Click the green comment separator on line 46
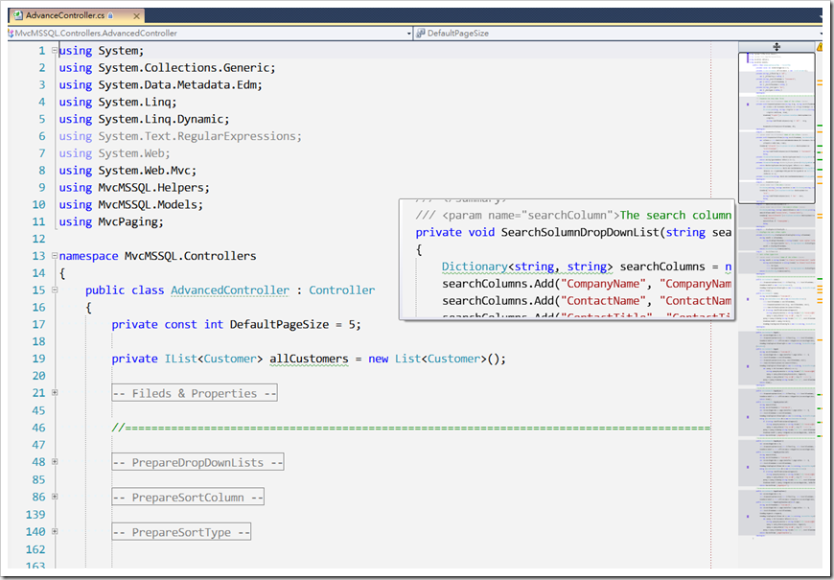This screenshot has width=834, height=580. pos(410,428)
